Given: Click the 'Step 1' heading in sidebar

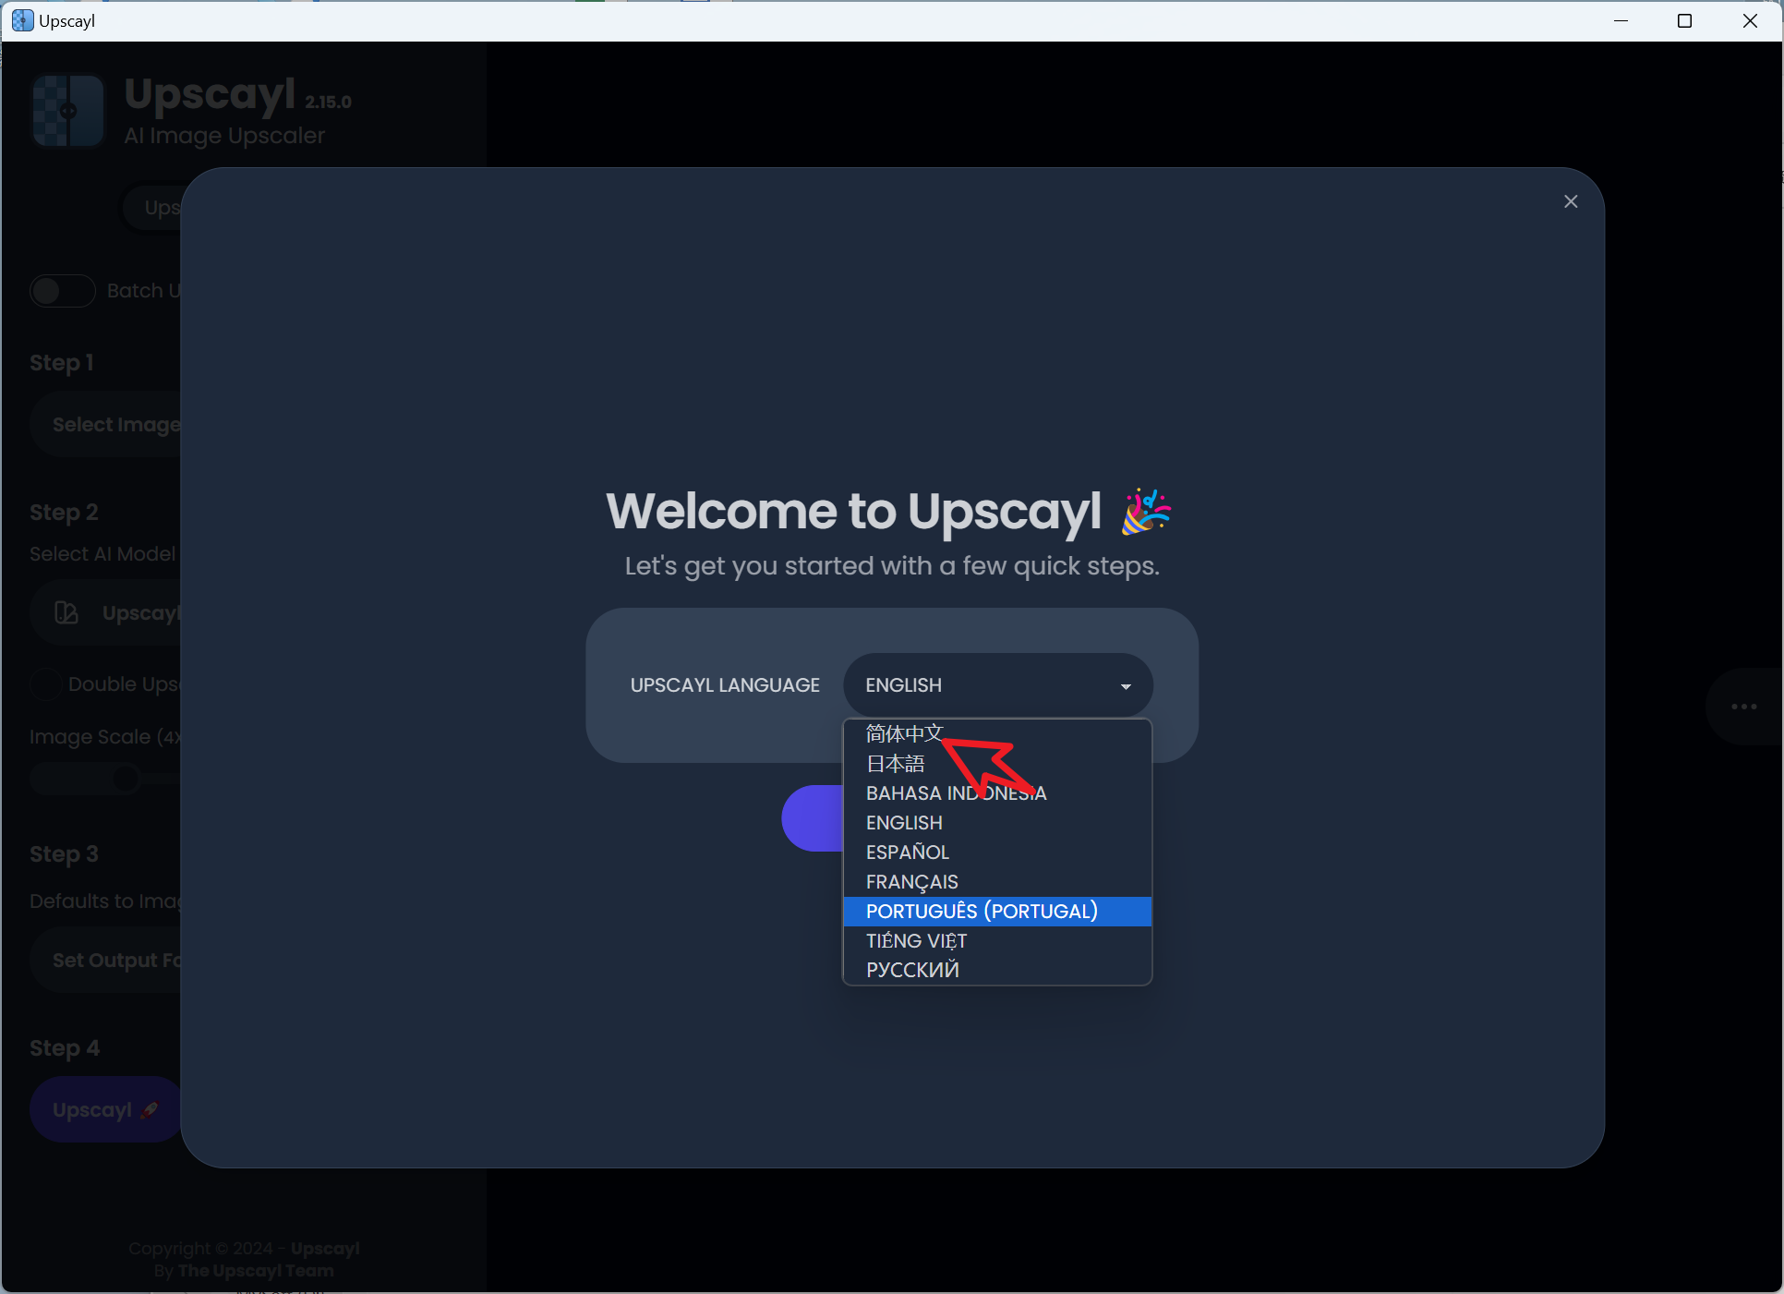Looking at the screenshot, I should pos(61,363).
